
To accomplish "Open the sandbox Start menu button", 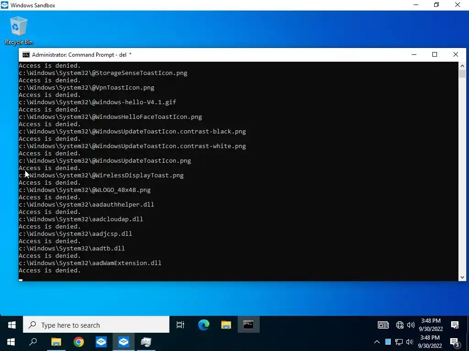I will pyautogui.click(x=11, y=325).
